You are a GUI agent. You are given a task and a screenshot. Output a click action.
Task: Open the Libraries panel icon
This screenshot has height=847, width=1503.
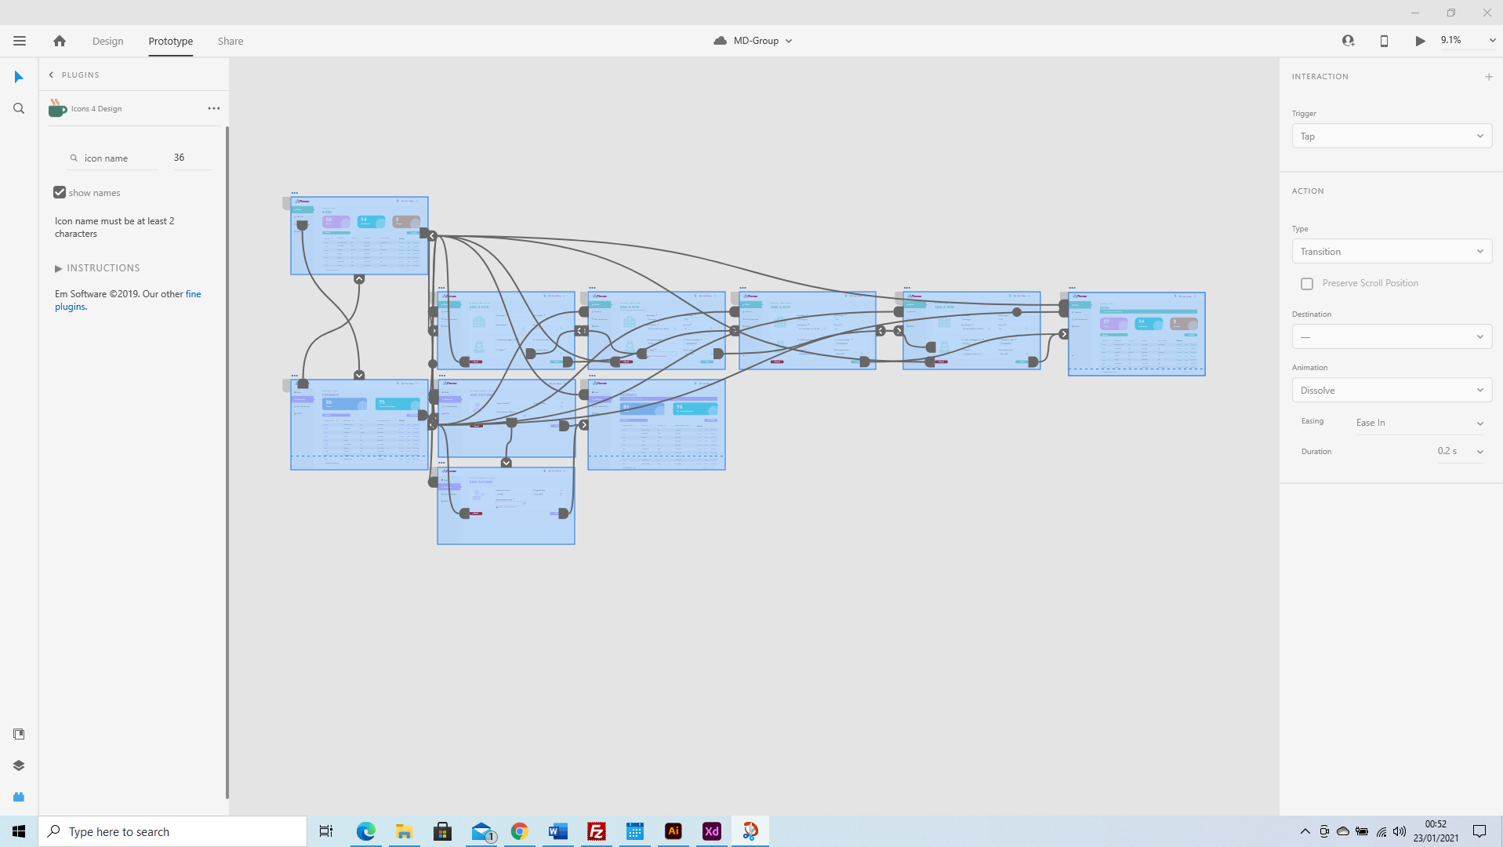(x=19, y=734)
